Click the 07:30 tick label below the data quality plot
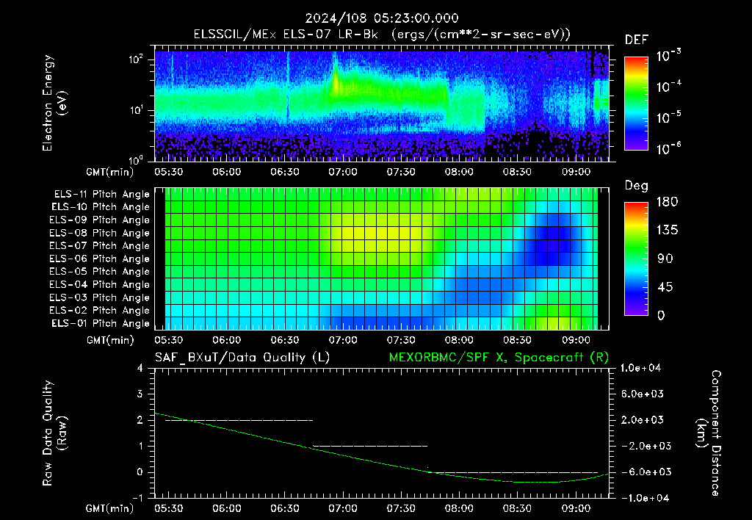 pyautogui.click(x=401, y=508)
